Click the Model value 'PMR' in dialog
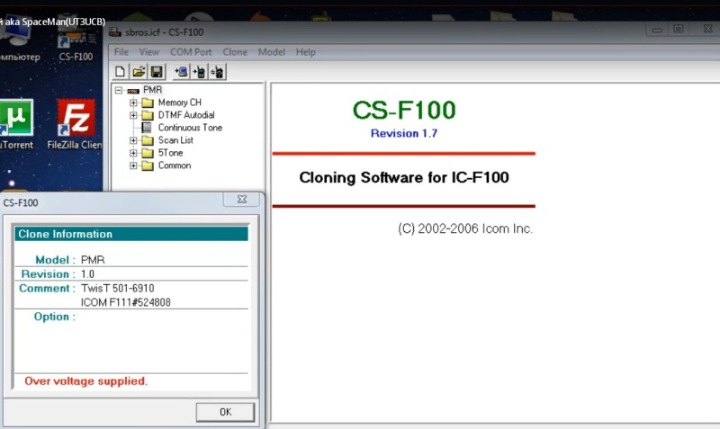Image resolution: width=720 pixels, height=429 pixels. click(x=93, y=260)
